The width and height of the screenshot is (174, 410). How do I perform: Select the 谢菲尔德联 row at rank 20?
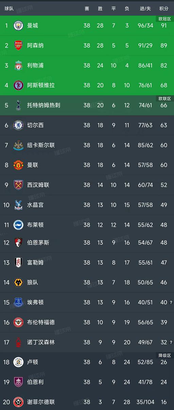pos(87,402)
